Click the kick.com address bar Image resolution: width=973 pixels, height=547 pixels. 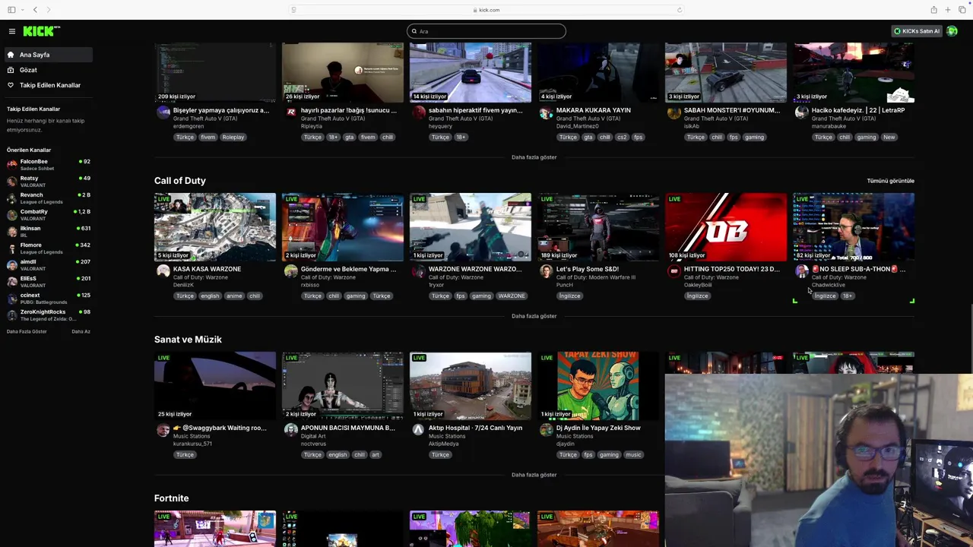click(x=486, y=10)
